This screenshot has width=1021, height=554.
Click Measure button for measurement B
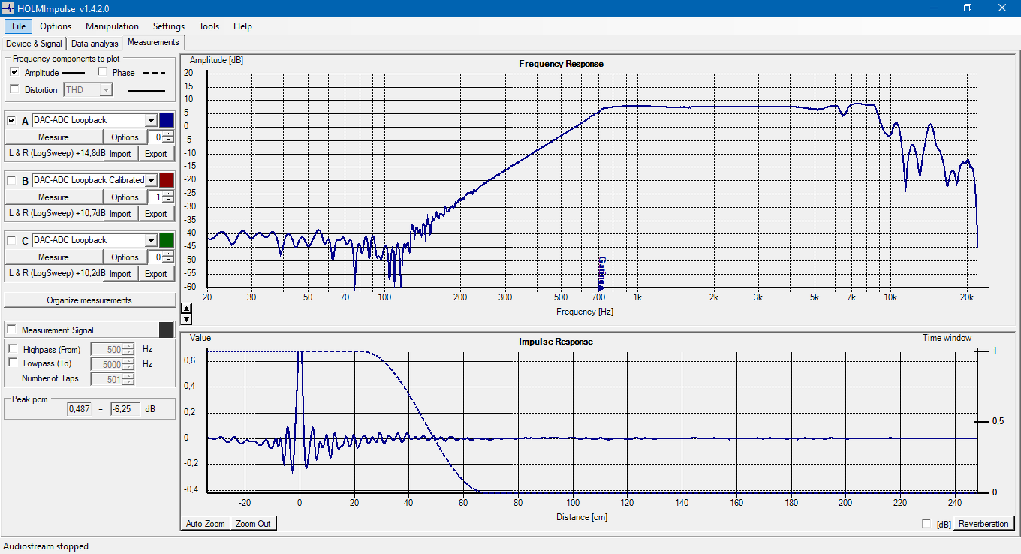coord(53,197)
